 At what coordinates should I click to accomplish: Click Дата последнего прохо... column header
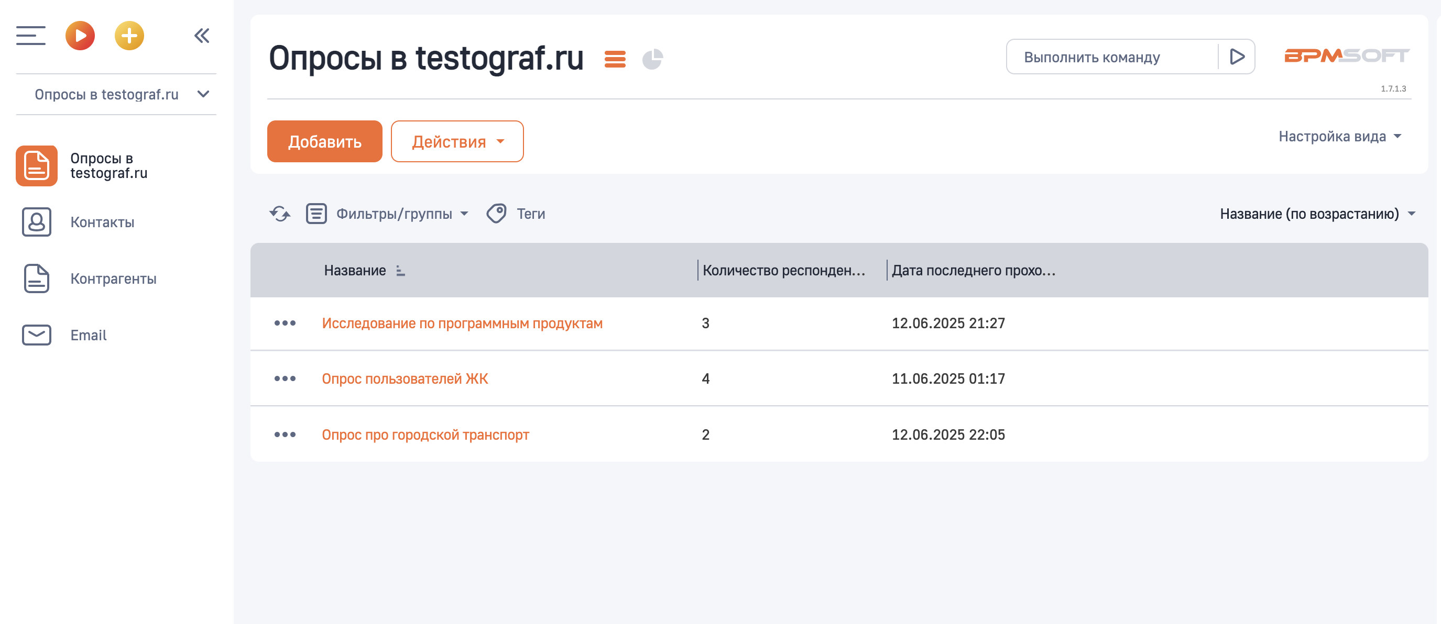974,270
